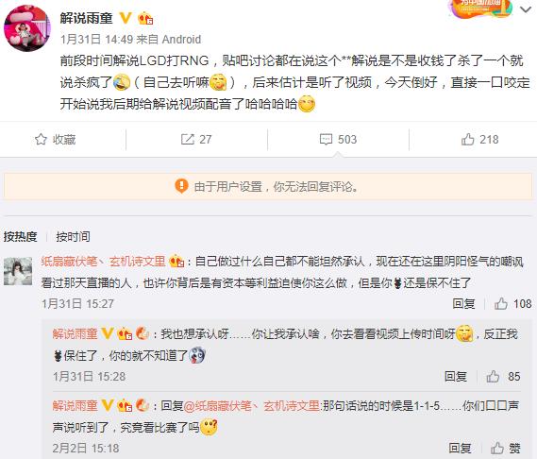Open commenter 纸扇藏伏笔、玄机诗文里 profile link

[x=103, y=262]
